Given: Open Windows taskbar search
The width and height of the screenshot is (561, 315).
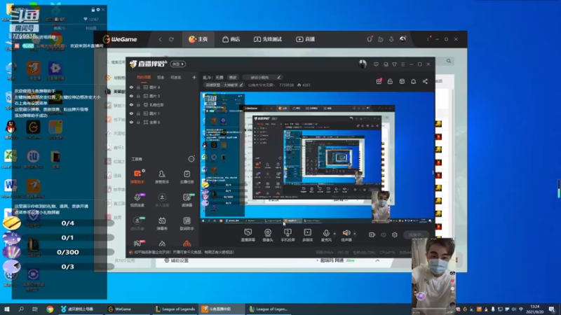Looking at the screenshot, I should (21, 309).
